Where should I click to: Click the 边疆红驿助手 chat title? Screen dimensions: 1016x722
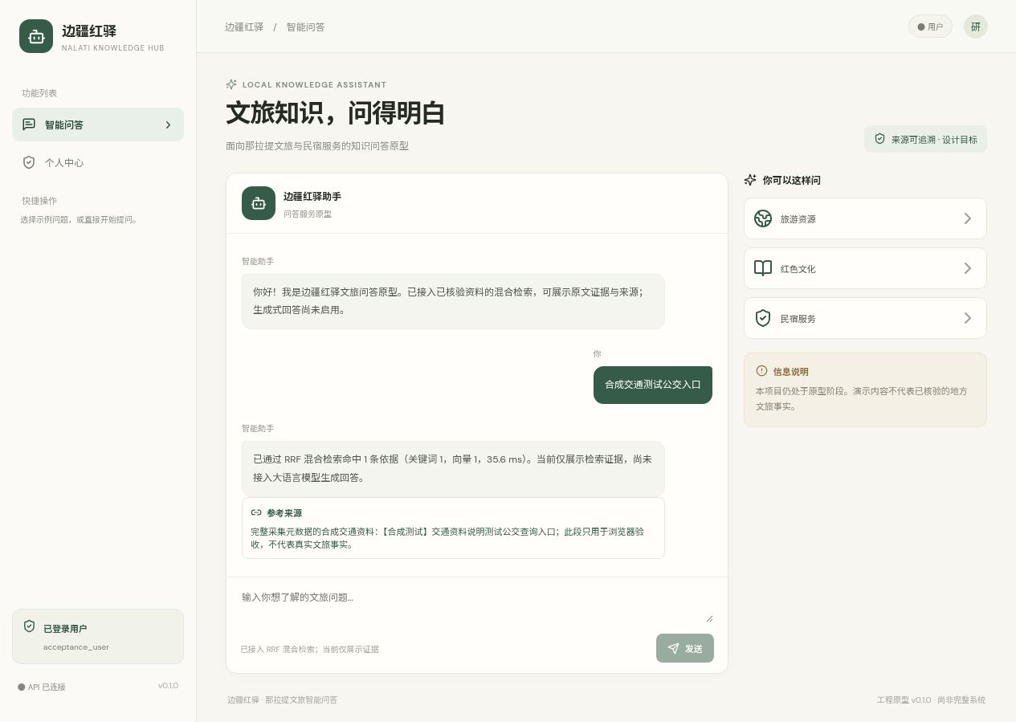[x=312, y=196]
